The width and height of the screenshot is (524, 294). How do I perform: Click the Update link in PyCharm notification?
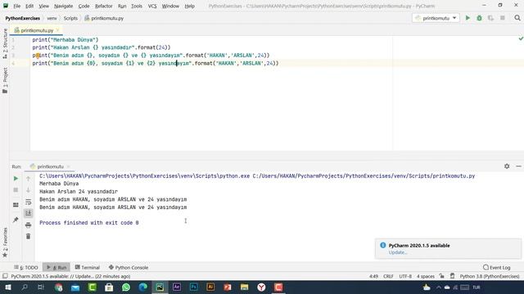point(397,252)
